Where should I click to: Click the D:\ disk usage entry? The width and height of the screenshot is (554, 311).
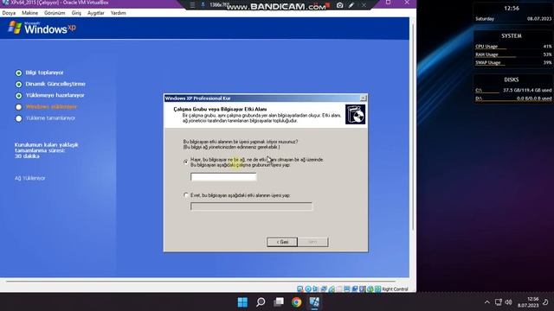[x=513, y=98]
